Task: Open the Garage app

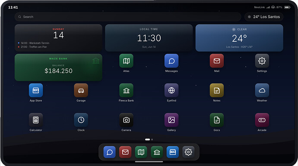Action: point(81,90)
